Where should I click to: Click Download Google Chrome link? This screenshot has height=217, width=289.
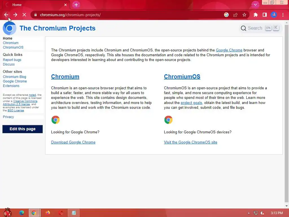click(x=73, y=142)
